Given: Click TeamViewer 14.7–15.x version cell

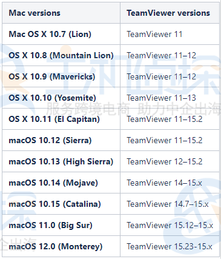Looking at the screenshot, I should click(170, 204).
